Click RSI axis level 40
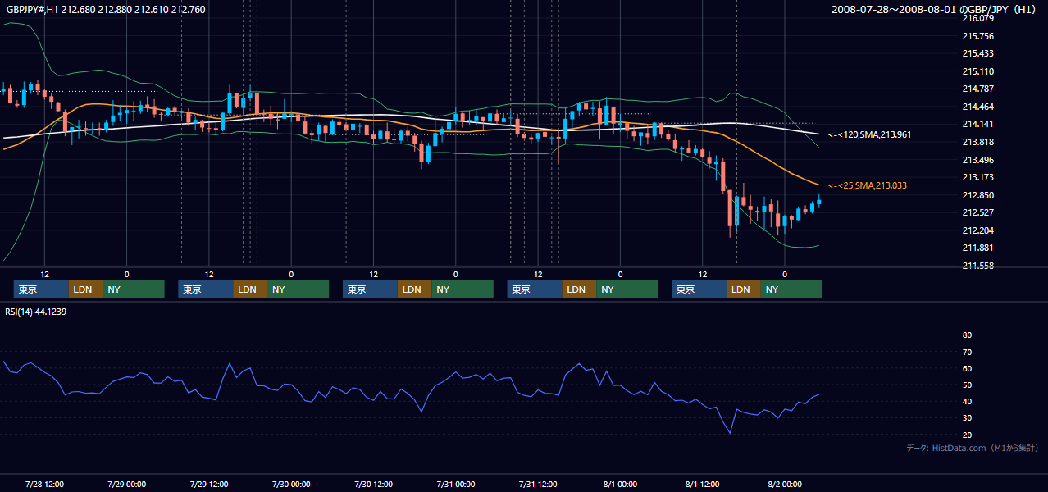The width and height of the screenshot is (1048, 492). (967, 401)
